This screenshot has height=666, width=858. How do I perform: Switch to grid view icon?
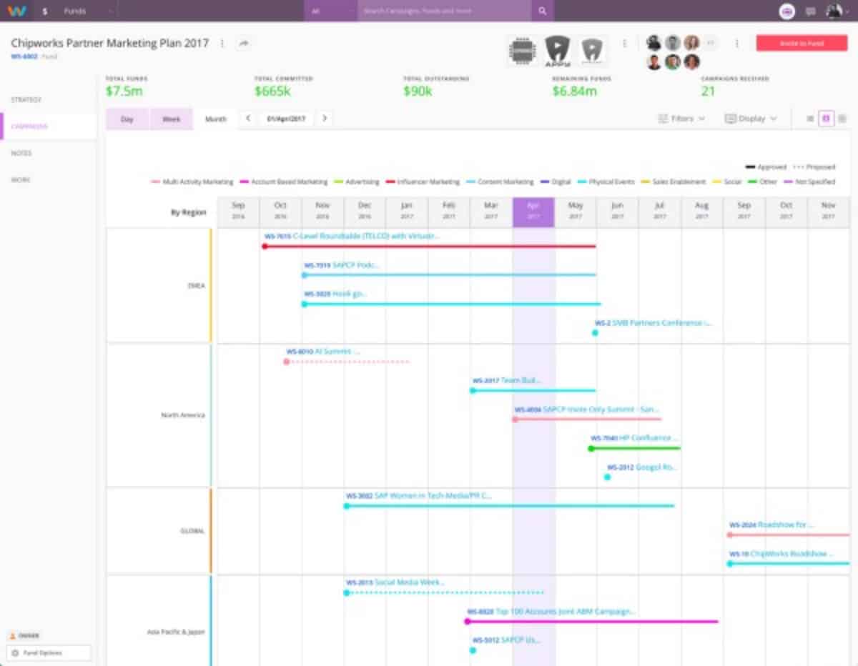coord(842,119)
